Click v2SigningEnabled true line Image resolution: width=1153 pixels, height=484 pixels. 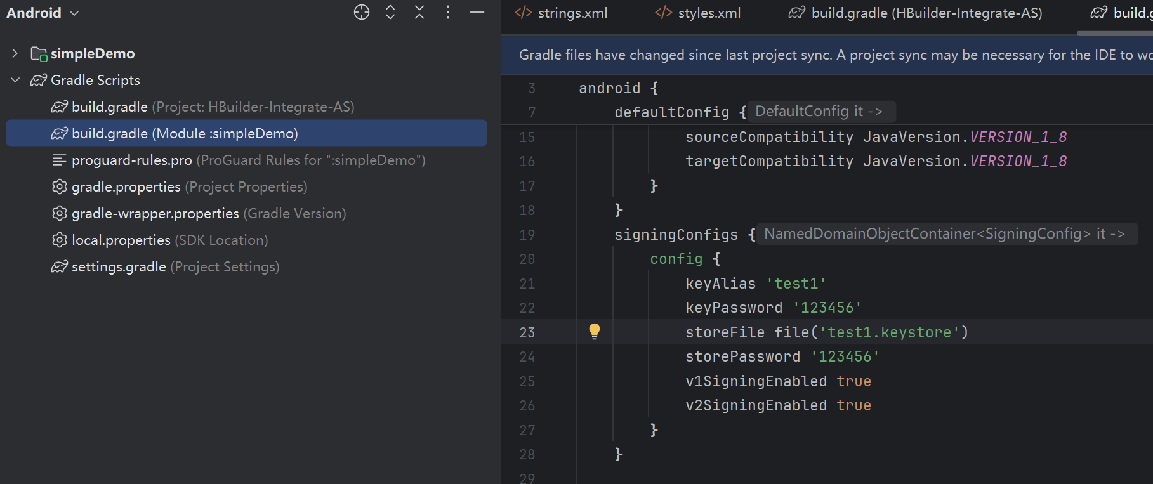point(779,405)
